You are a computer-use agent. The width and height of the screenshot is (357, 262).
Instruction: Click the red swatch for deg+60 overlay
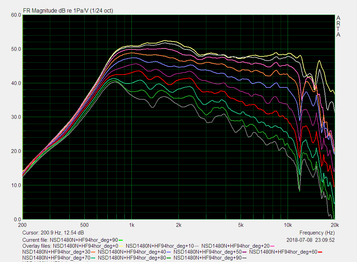[320, 252]
